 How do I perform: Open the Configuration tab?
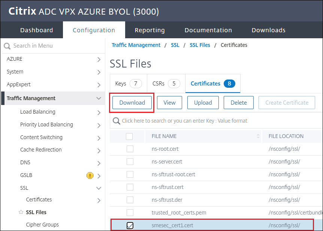(94, 30)
